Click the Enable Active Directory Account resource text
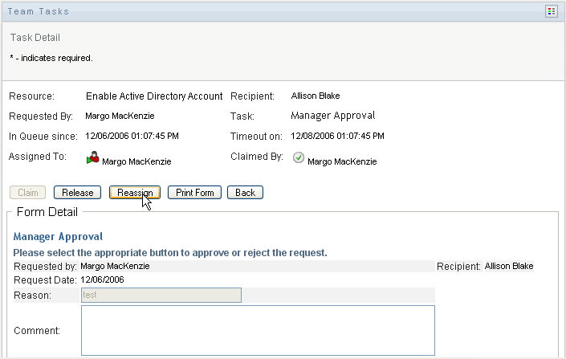Viewport: 566px width, 359px height. (x=154, y=96)
